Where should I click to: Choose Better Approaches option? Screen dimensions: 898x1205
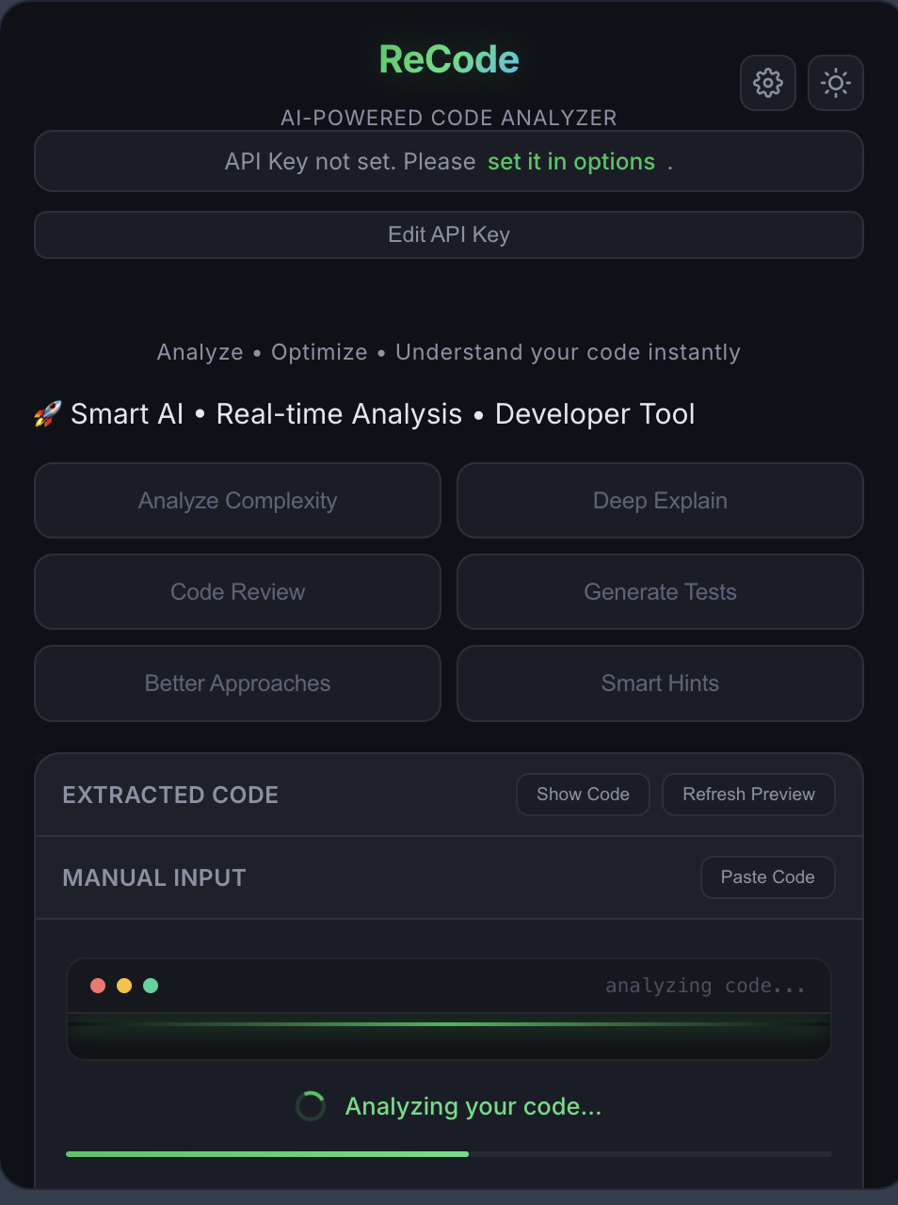coord(237,683)
